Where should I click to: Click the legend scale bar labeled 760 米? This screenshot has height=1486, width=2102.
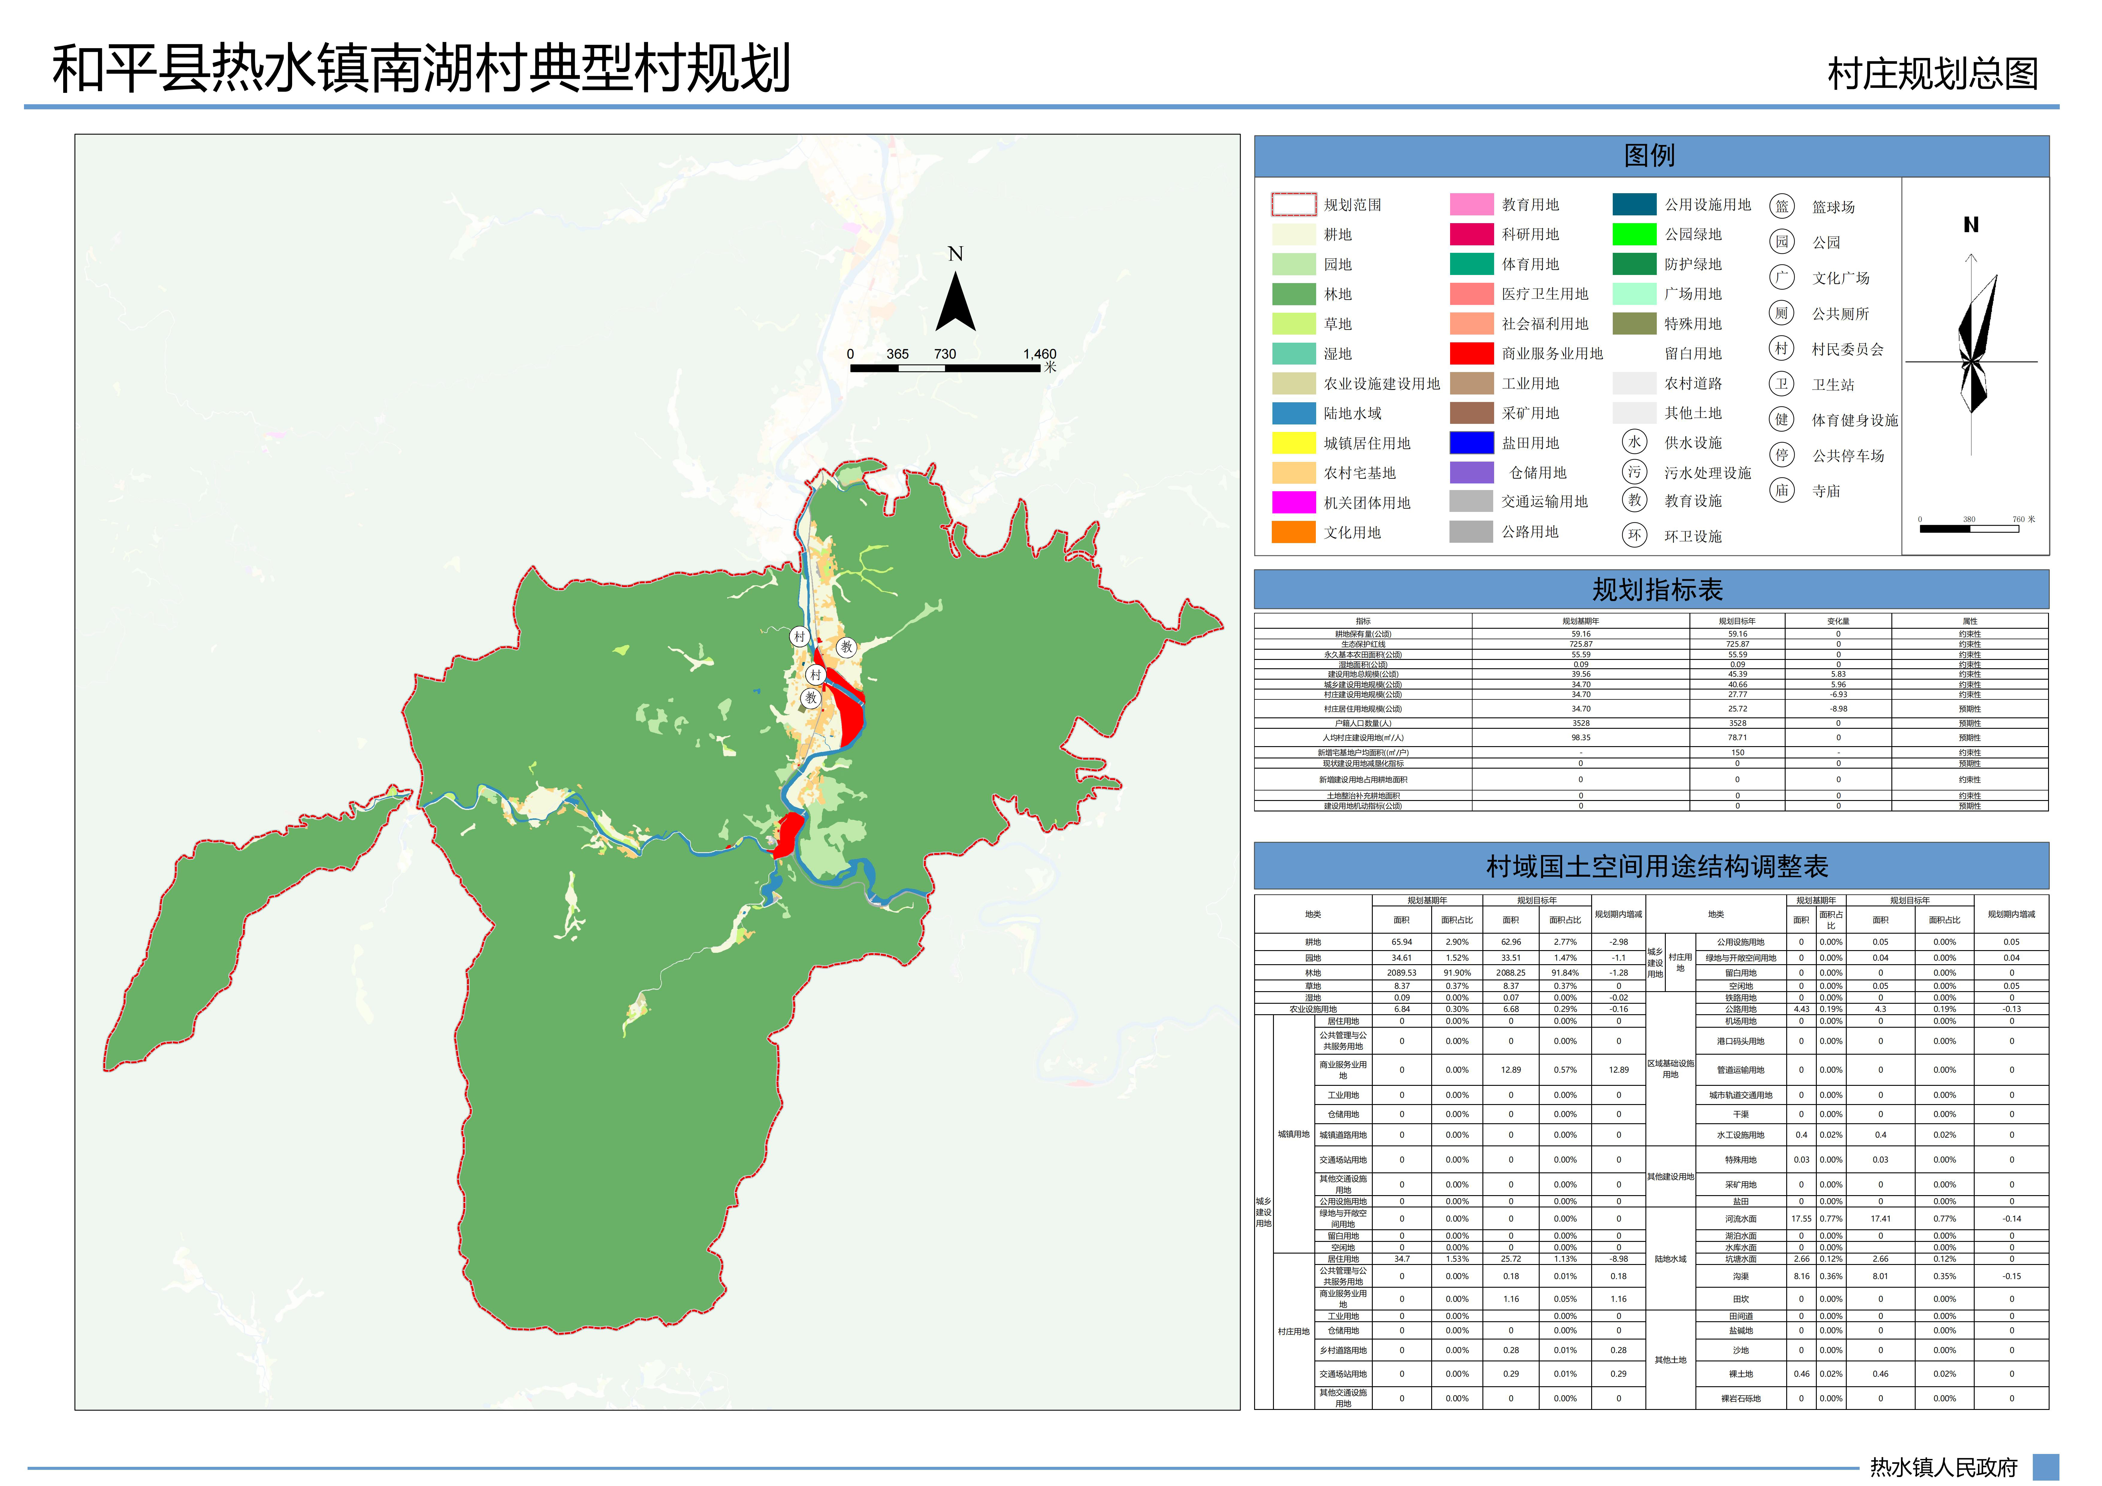coord(1969,528)
